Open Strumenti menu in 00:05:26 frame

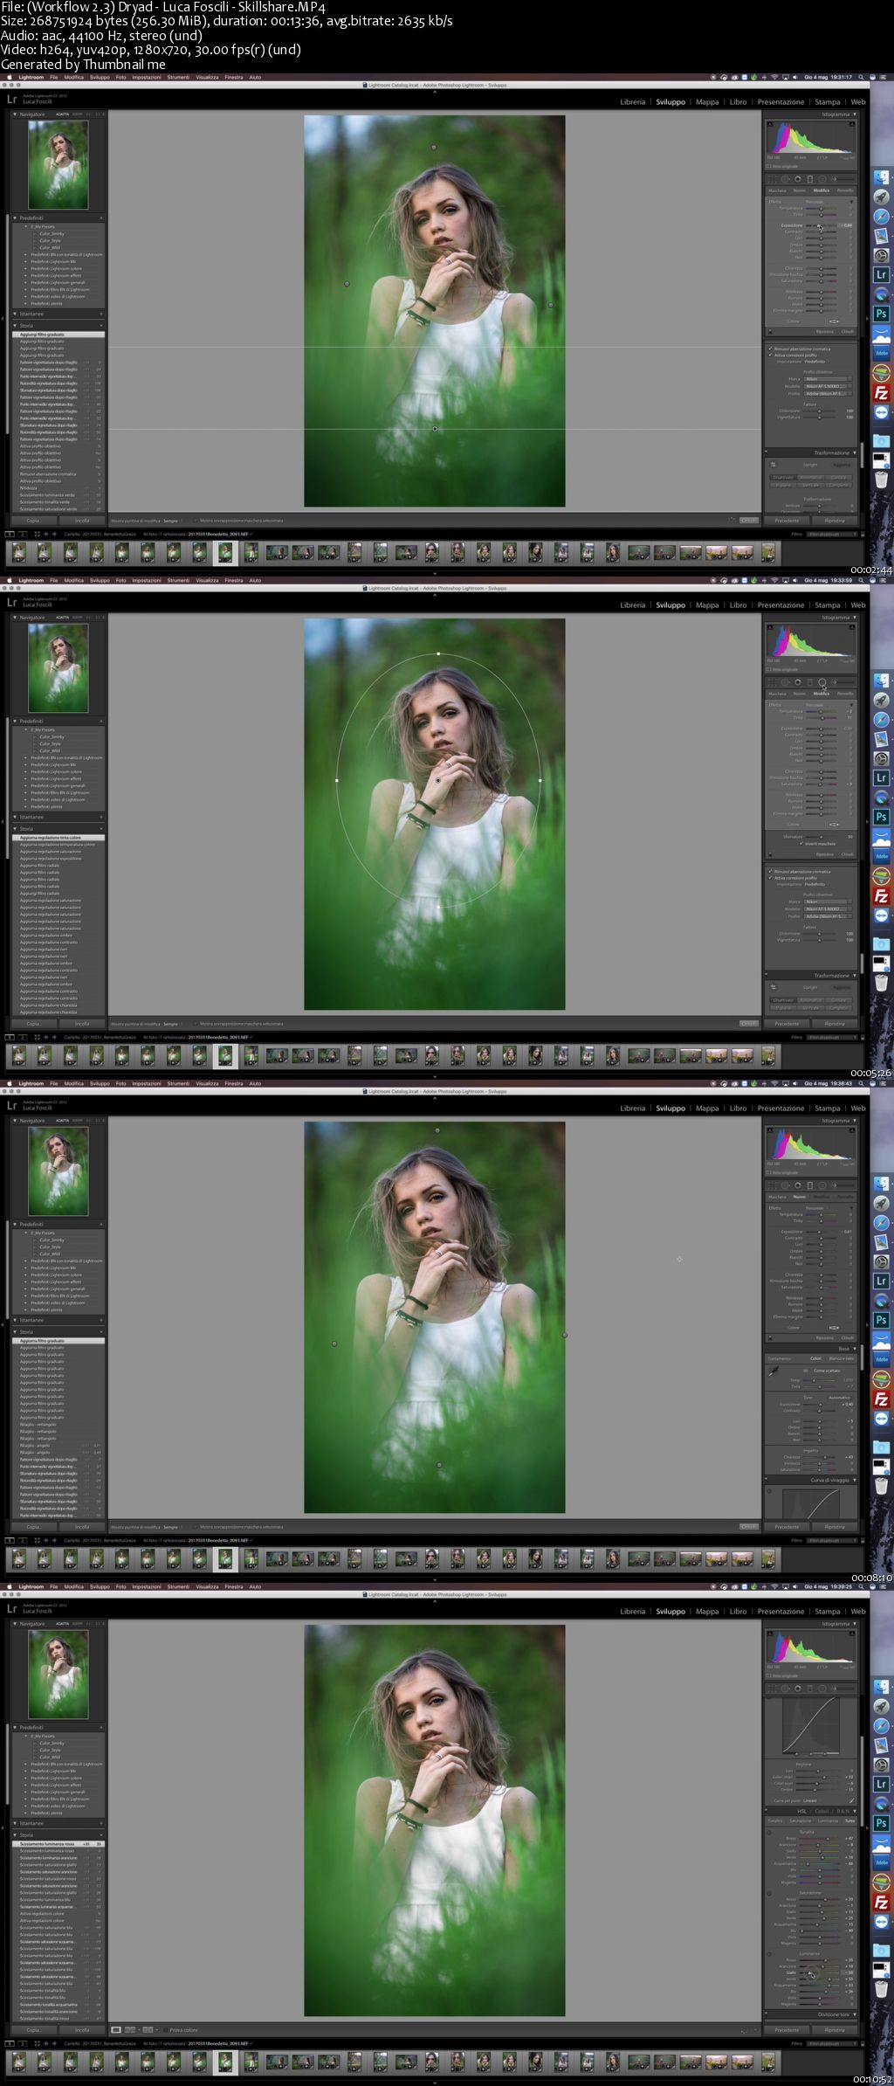[x=178, y=581]
